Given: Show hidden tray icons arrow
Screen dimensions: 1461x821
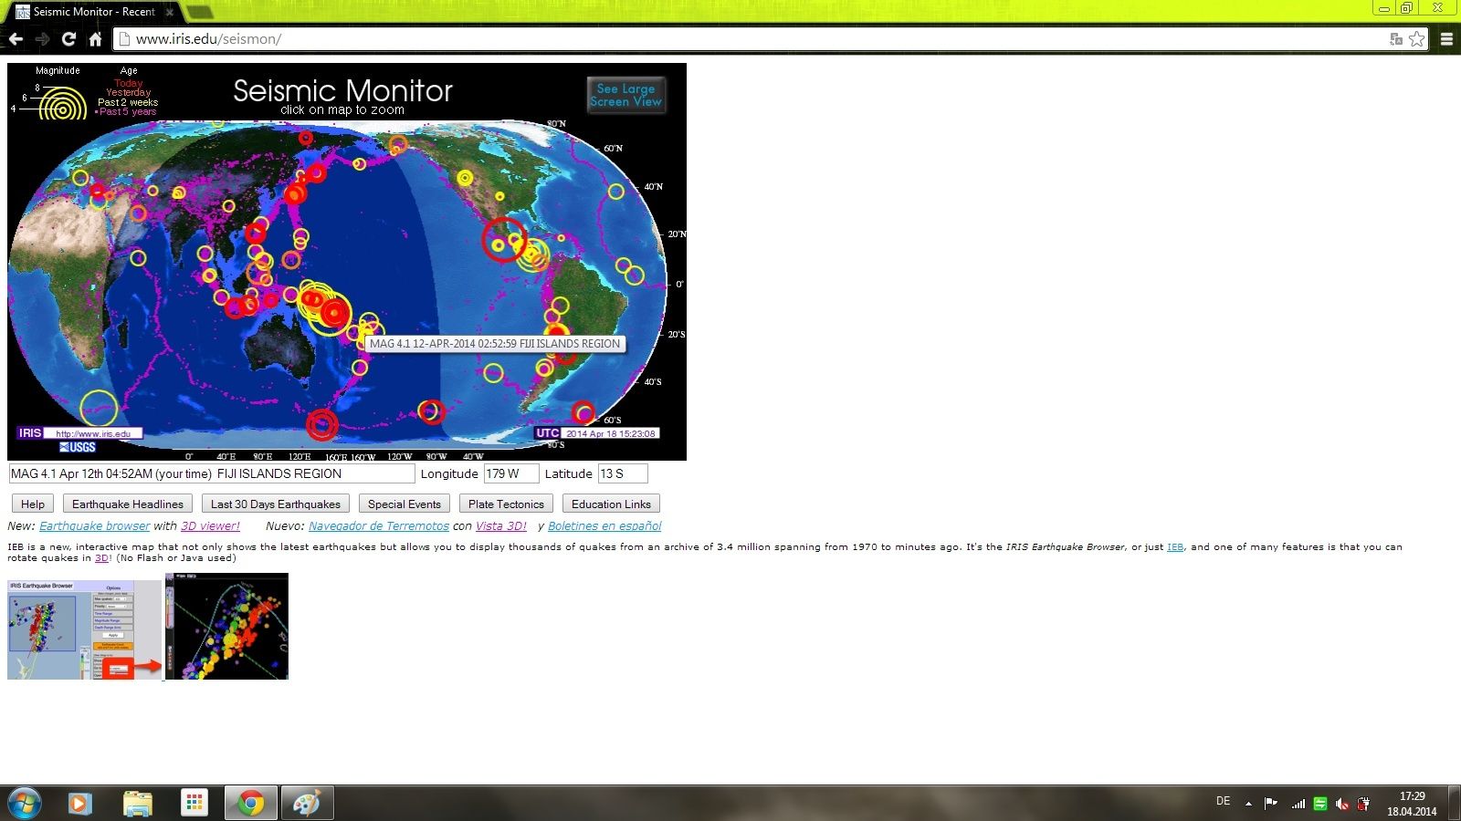Looking at the screenshot, I should [x=1248, y=804].
